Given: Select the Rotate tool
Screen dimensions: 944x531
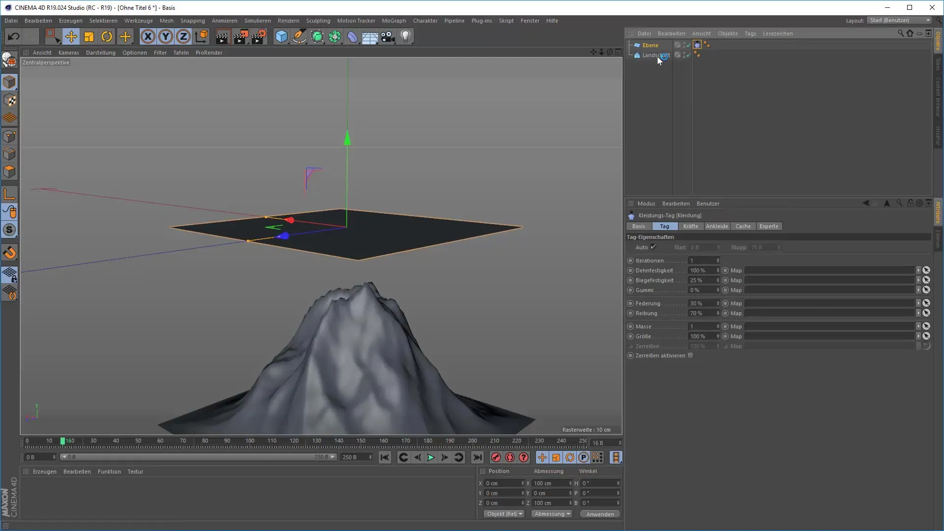Looking at the screenshot, I should pyautogui.click(x=107, y=36).
